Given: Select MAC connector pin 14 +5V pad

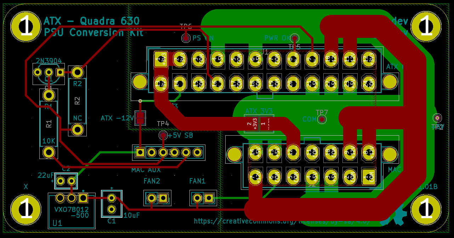Looking at the screenshot, I should [255, 152].
